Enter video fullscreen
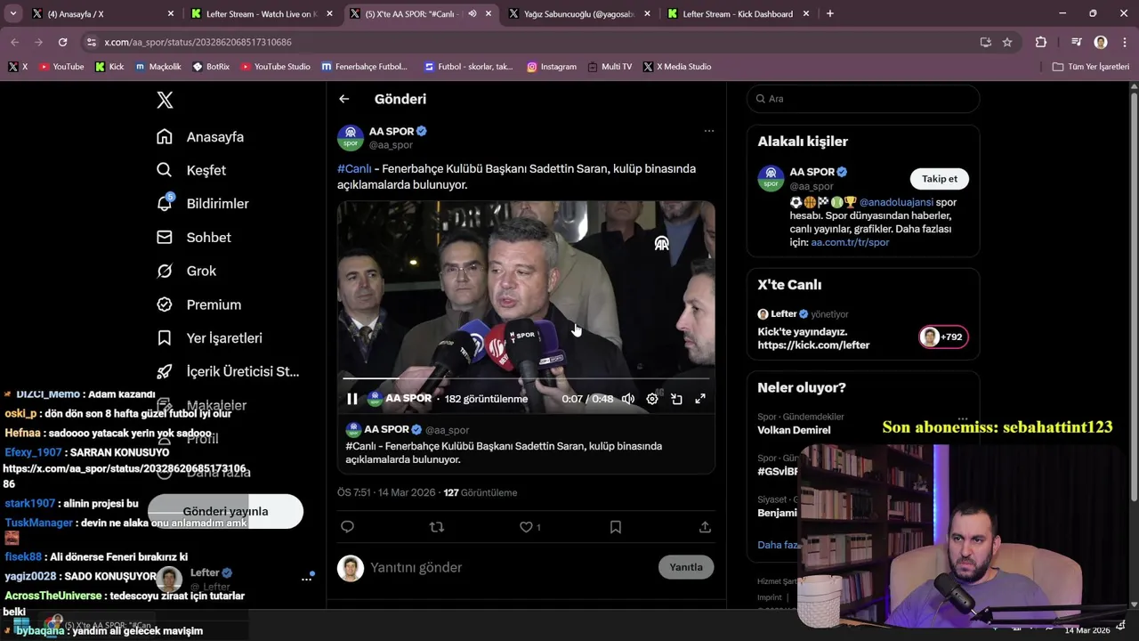The height and width of the screenshot is (641, 1139). 700,399
